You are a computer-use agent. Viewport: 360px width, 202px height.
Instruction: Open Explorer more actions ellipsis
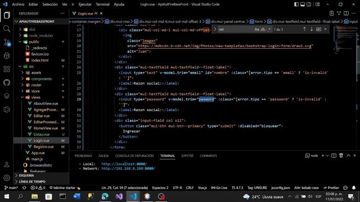click(x=62, y=13)
